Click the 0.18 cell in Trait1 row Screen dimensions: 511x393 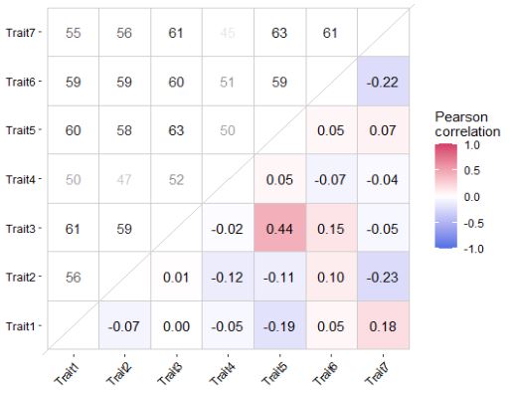(x=383, y=325)
